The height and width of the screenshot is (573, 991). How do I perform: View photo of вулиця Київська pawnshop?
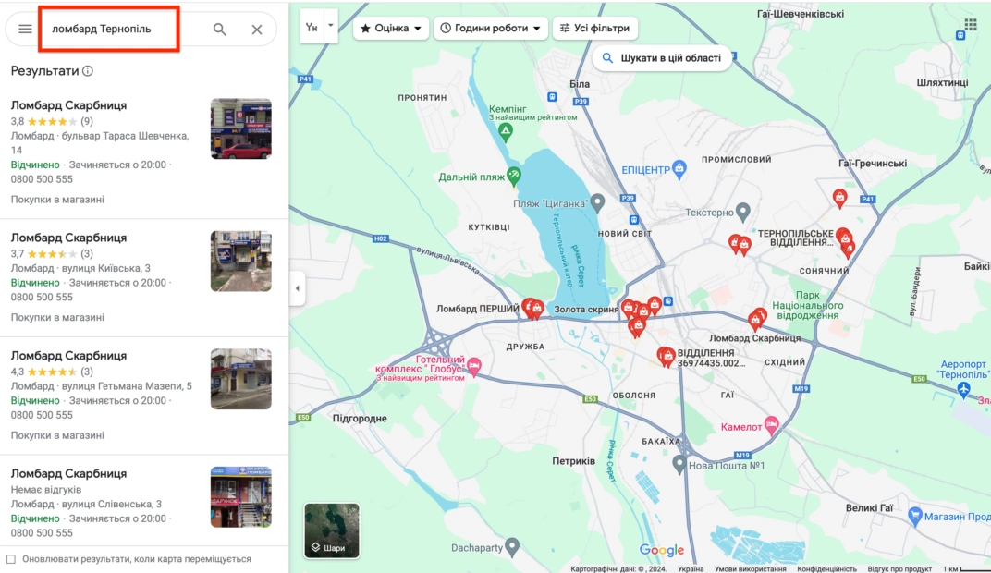tap(240, 261)
